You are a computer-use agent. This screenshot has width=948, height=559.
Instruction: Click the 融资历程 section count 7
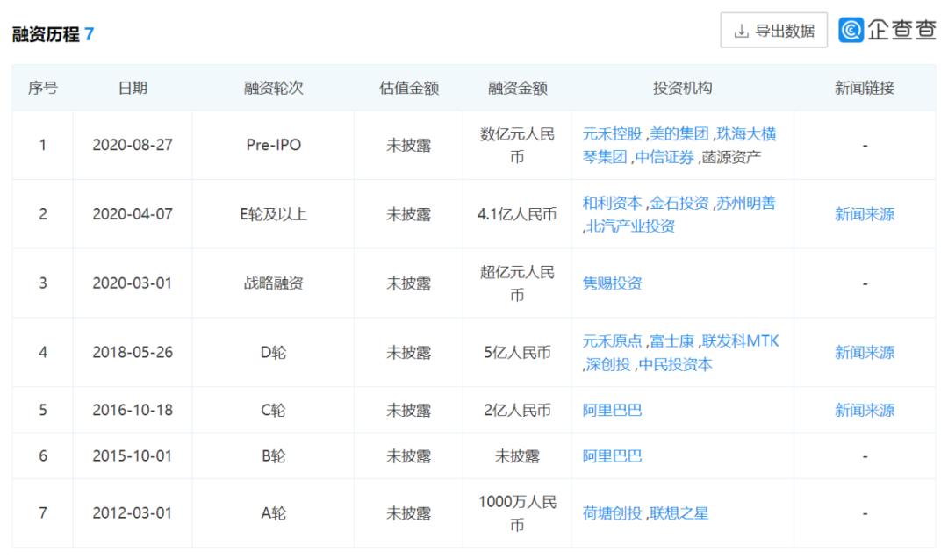coord(90,35)
